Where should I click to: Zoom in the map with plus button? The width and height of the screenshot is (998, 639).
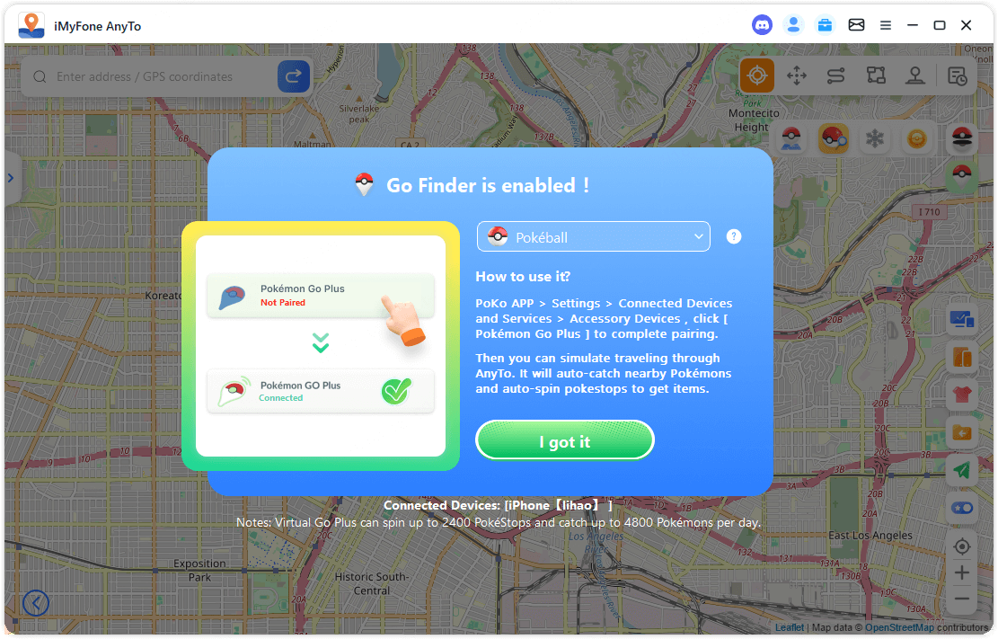tap(962, 572)
